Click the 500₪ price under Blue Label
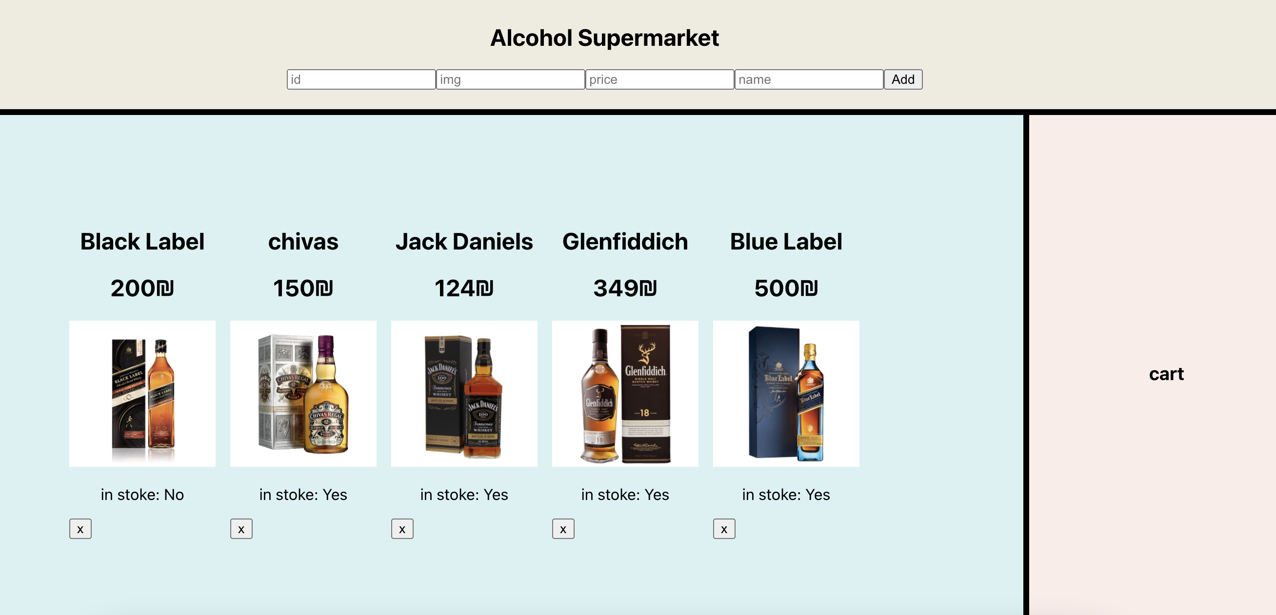Image resolution: width=1276 pixels, height=615 pixels. pos(786,288)
